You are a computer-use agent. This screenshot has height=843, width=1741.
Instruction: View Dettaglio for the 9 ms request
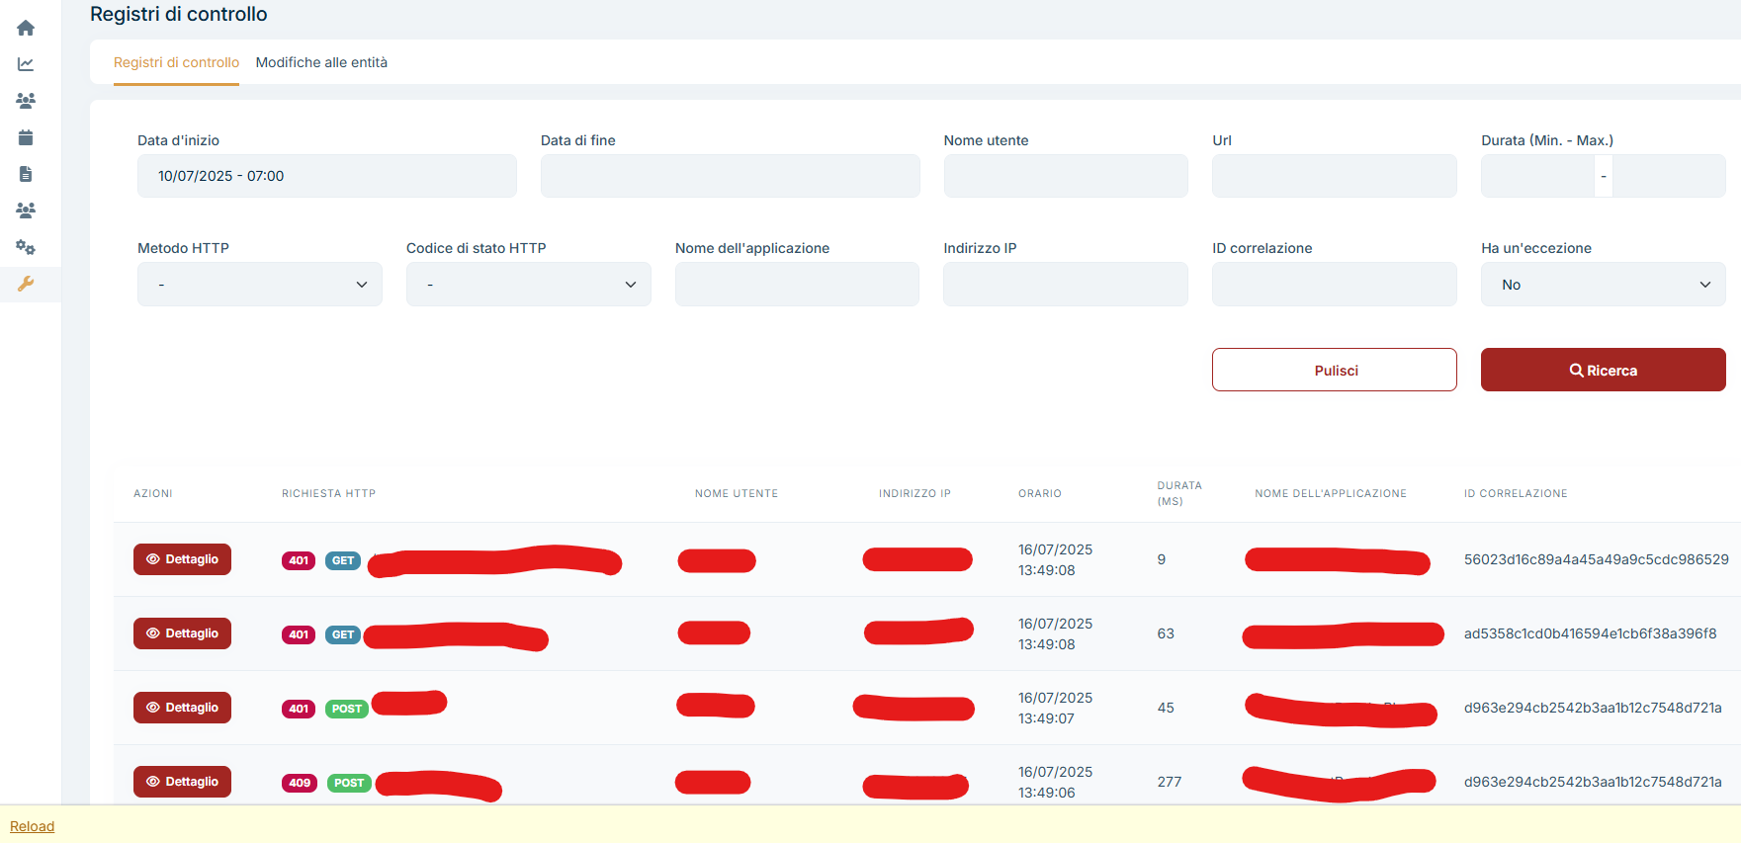point(182,559)
